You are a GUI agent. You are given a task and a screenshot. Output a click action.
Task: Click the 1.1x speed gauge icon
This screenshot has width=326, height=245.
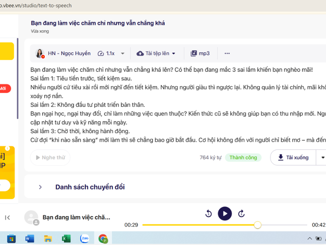[101, 53]
